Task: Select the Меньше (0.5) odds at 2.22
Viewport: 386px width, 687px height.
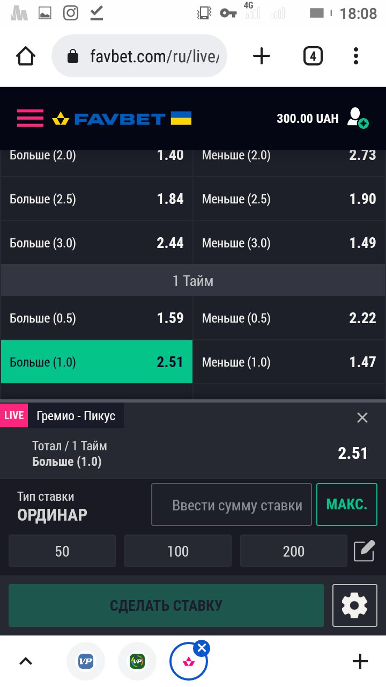Action: 289,318
